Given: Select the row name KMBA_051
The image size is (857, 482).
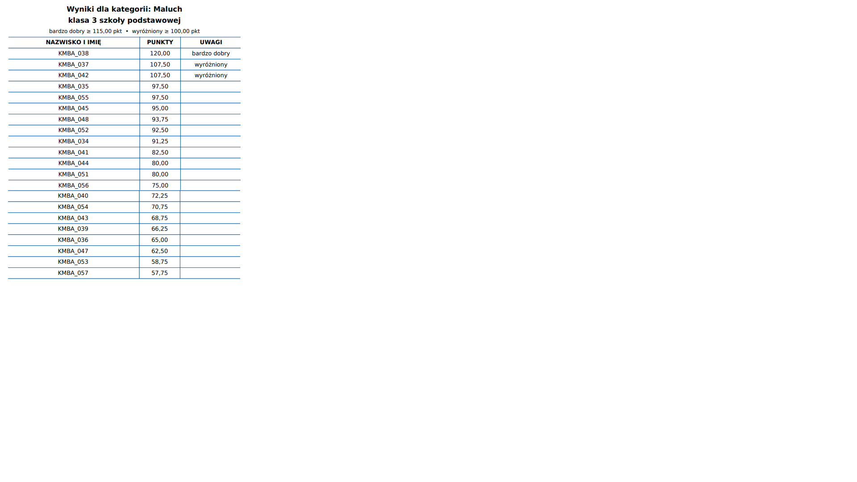Looking at the screenshot, I should point(74,175).
